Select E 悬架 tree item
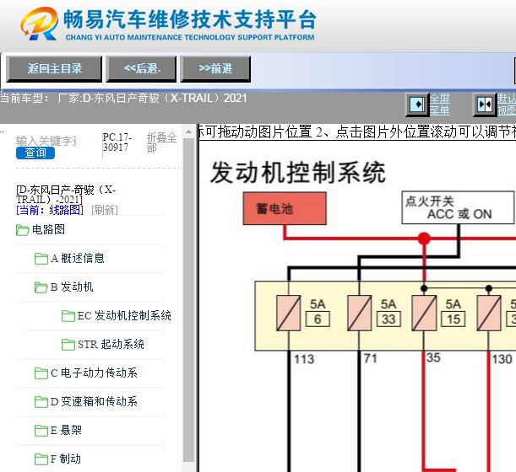 point(66,430)
